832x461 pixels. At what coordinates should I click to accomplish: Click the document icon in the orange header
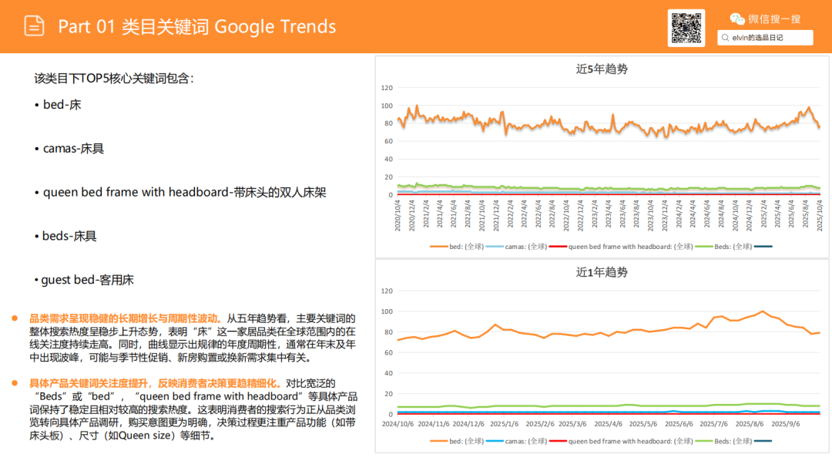coord(34,26)
